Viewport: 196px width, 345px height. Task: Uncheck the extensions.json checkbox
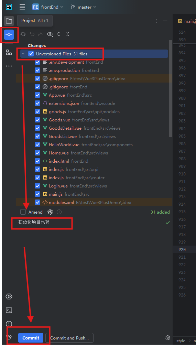pos(37,104)
